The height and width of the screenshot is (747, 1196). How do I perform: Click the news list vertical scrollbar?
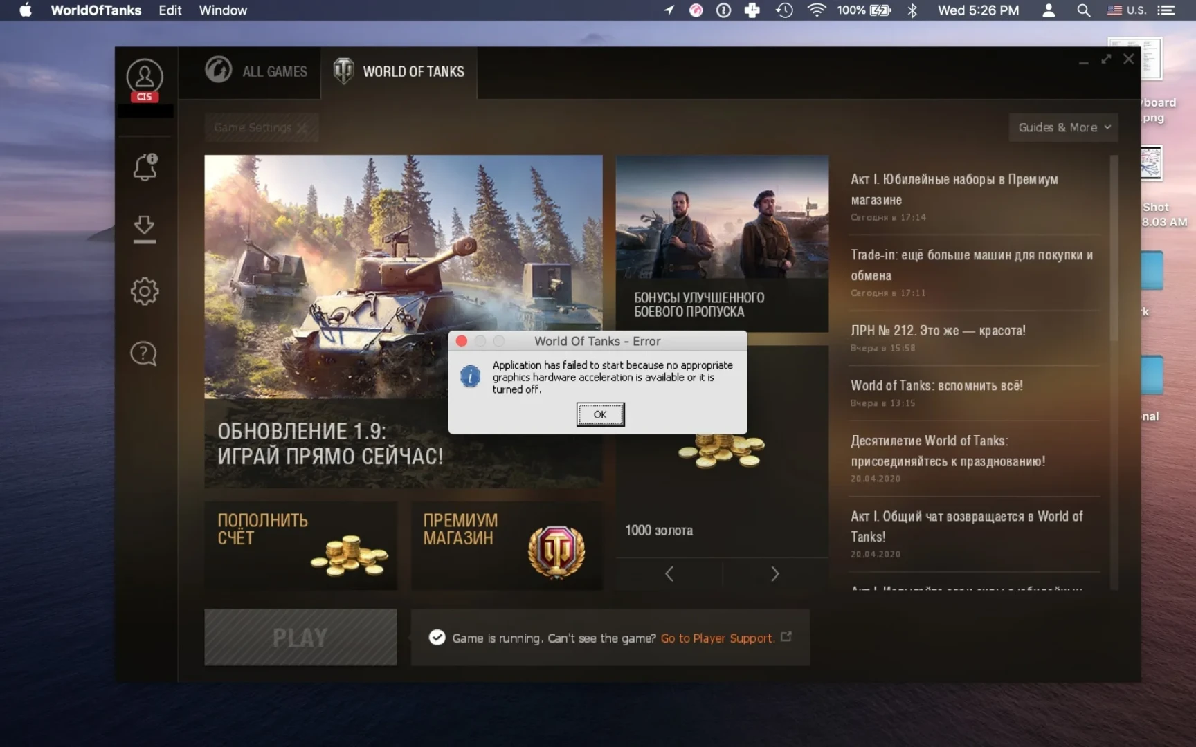click(1114, 249)
